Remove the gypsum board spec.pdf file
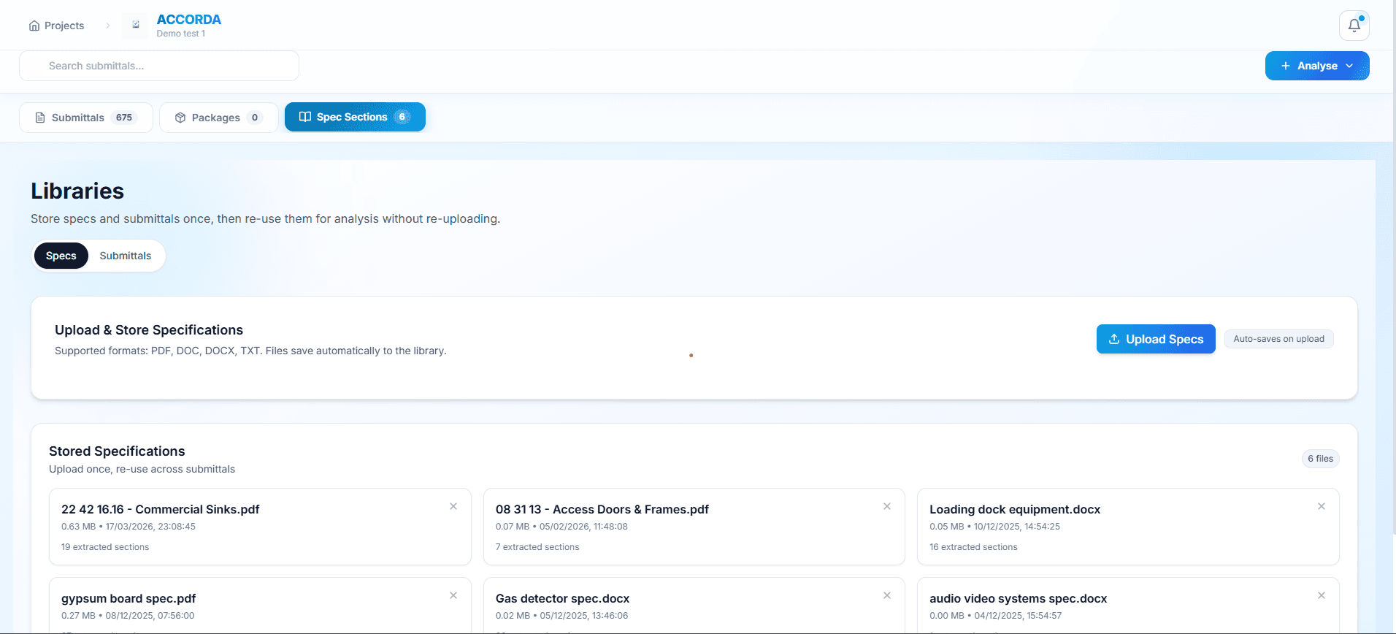This screenshot has height=634, width=1396. pos(453,595)
